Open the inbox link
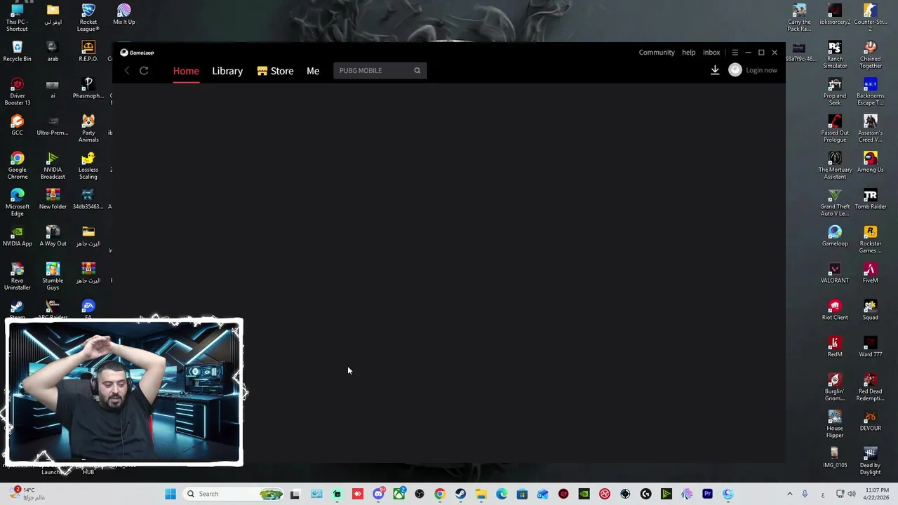898x505 pixels. [711, 53]
